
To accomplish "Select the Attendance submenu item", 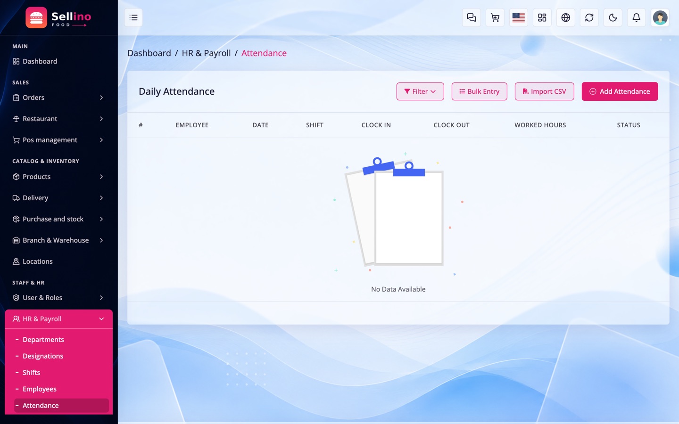I will click(61, 406).
